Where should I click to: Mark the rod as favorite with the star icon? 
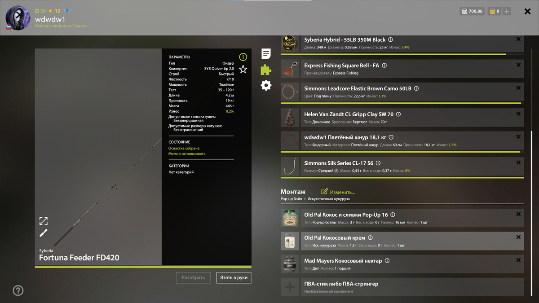point(243,69)
